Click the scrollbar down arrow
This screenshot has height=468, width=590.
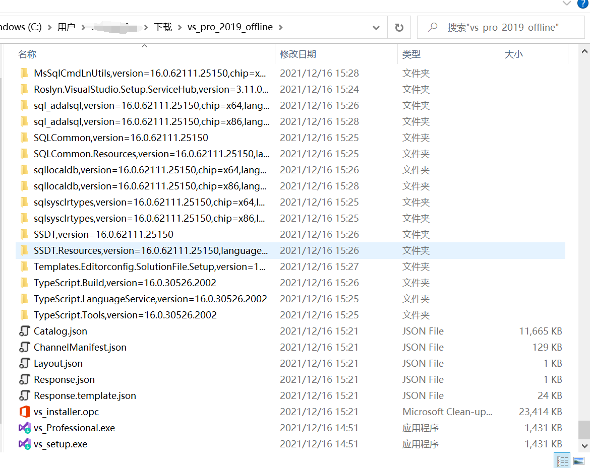[584, 446]
